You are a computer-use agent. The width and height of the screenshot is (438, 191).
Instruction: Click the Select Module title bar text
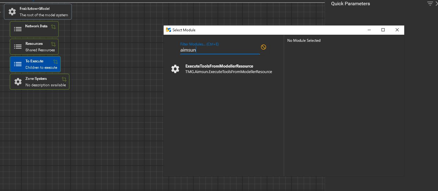tap(184, 30)
